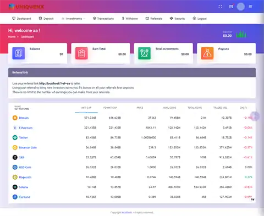Click the orange Payouts money bag icon

(207, 53)
